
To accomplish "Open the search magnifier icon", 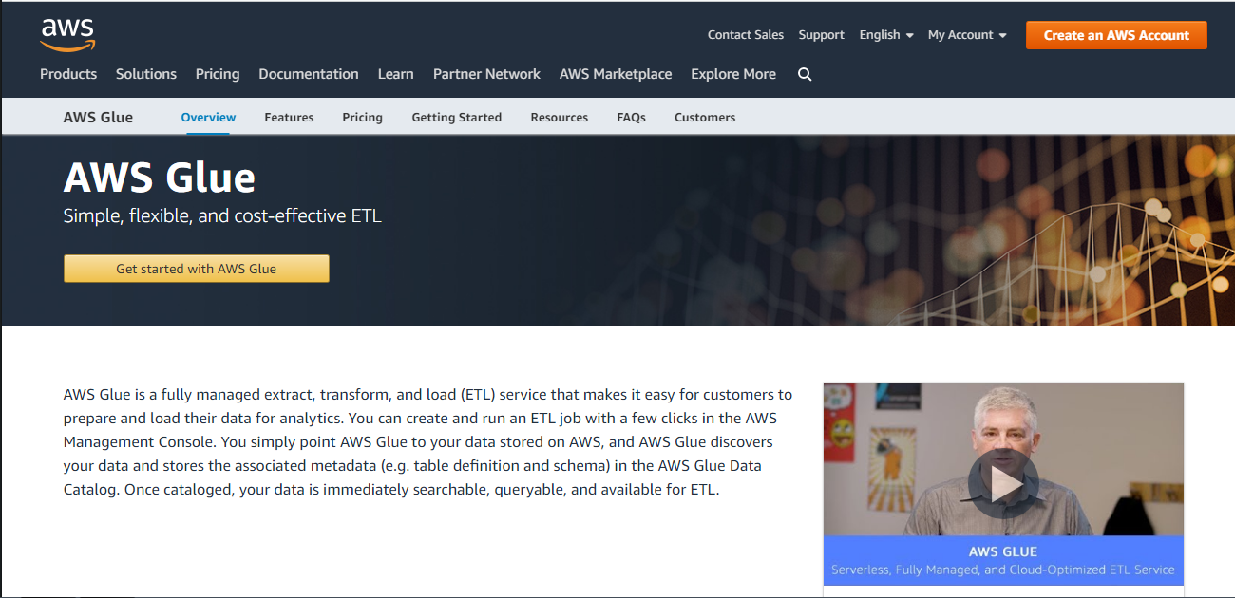I will click(805, 74).
